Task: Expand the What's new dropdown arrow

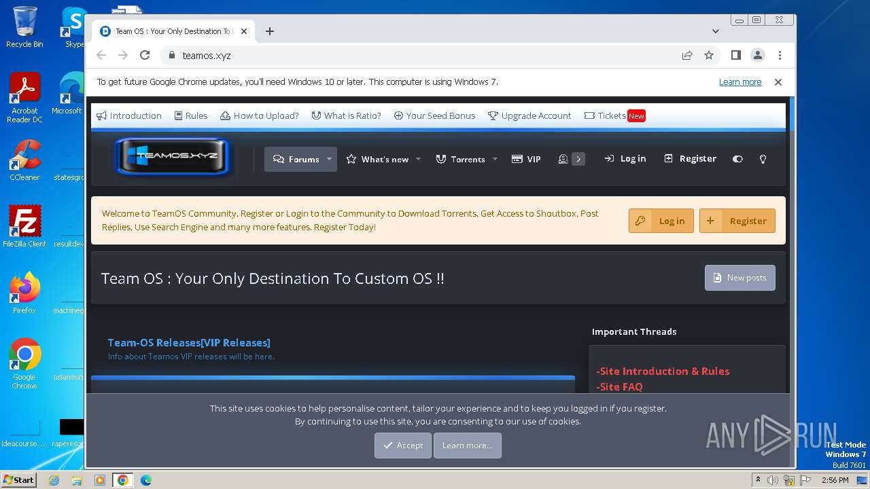Action: [418, 159]
